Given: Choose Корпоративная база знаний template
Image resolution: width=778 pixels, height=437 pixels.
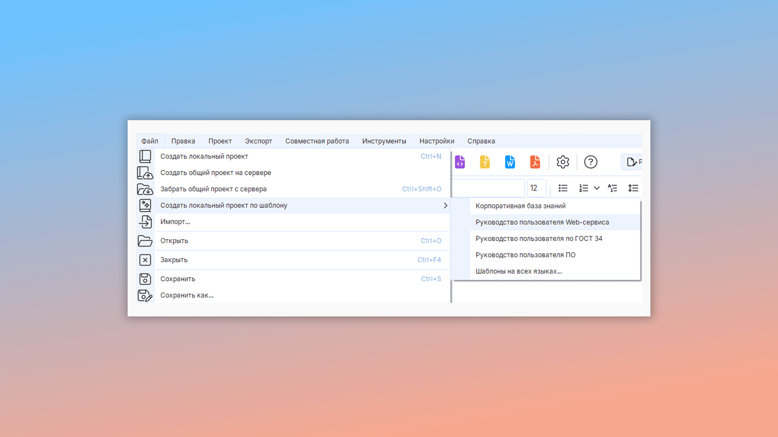Looking at the screenshot, I should [520, 206].
